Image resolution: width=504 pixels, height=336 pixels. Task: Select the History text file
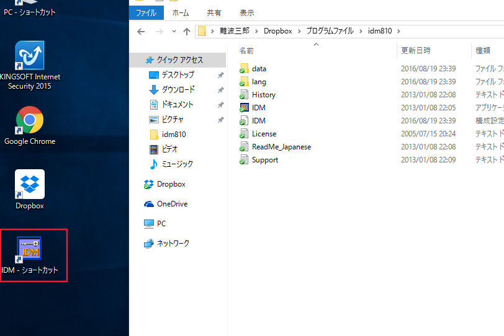click(x=257, y=95)
